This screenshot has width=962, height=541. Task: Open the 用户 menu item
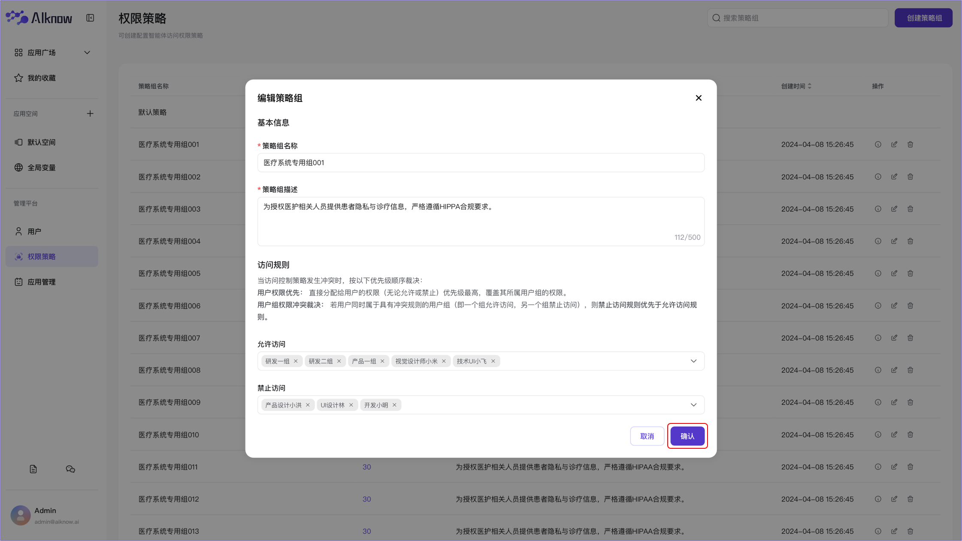tap(34, 232)
